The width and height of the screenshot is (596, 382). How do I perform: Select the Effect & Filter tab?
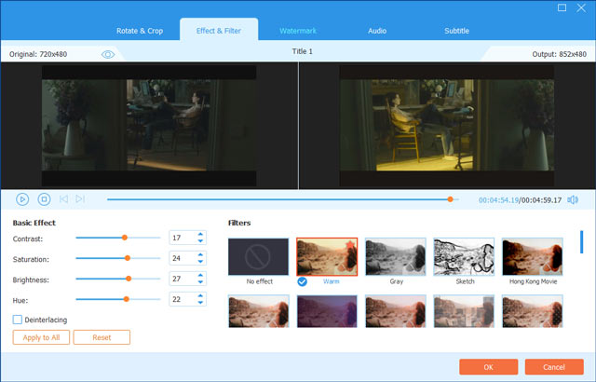219,31
